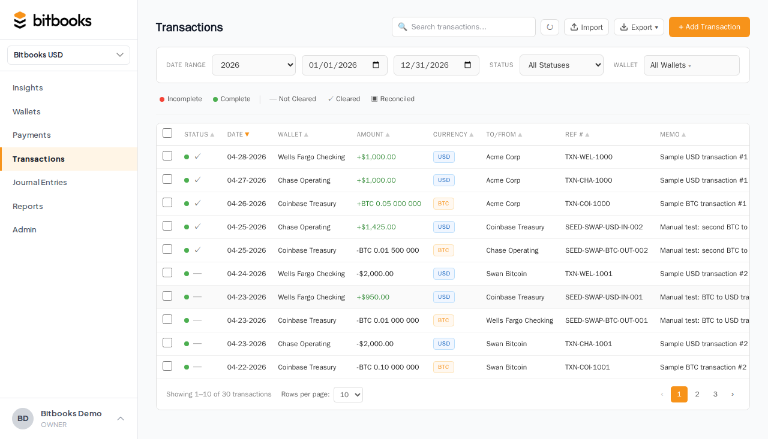Click the refresh transactions icon button
The height and width of the screenshot is (439, 768).
(x=550, y=27)
